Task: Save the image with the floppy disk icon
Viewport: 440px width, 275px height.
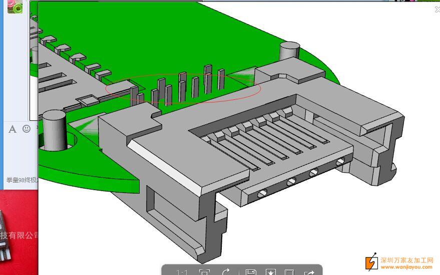Action: click(251, 272)
